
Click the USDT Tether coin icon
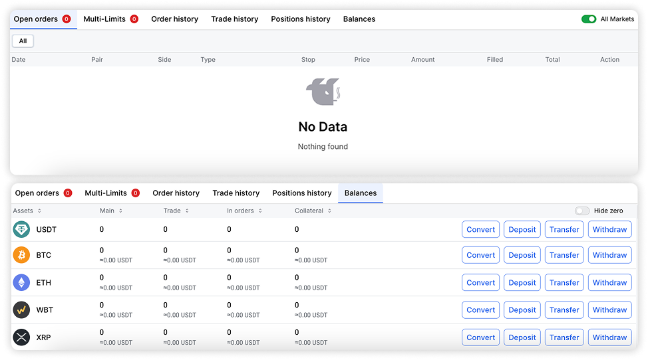pyautogui.click(x=21, y=230)
